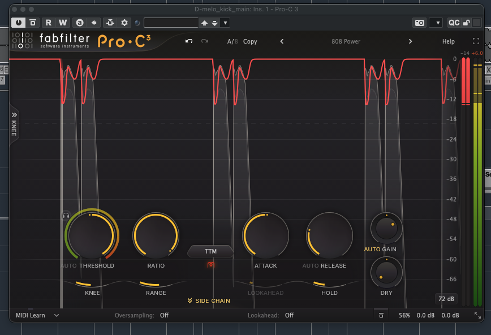
Task: Open the MIDI Learn dropdown arrow
Action: point(57,315)
